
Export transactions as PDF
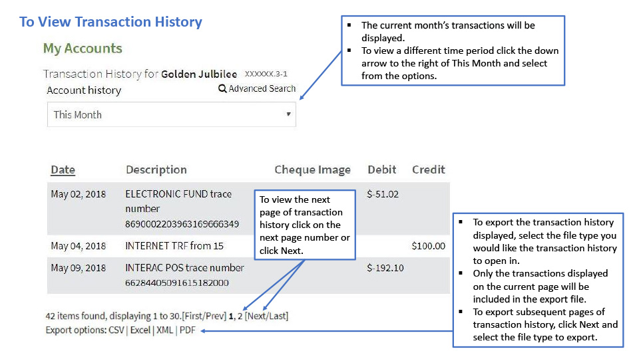click(188, 330)
